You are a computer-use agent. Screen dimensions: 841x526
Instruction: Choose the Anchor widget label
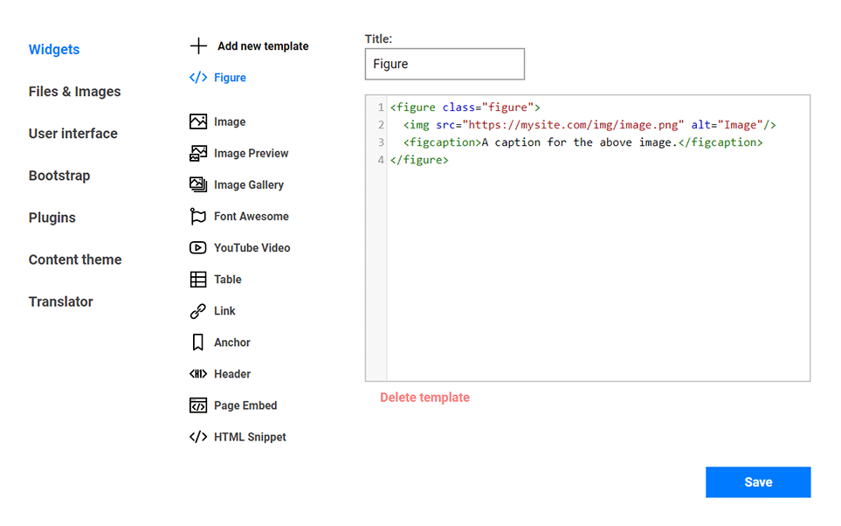[x=231, y=343]
